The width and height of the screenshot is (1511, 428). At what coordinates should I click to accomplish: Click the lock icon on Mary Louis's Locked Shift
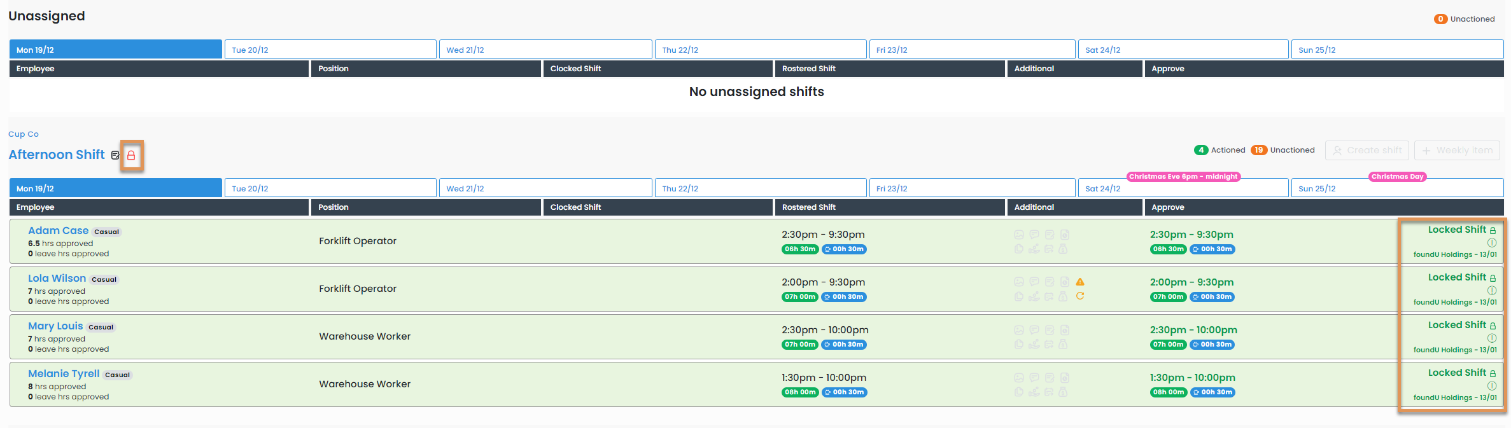click(1493, 326)
